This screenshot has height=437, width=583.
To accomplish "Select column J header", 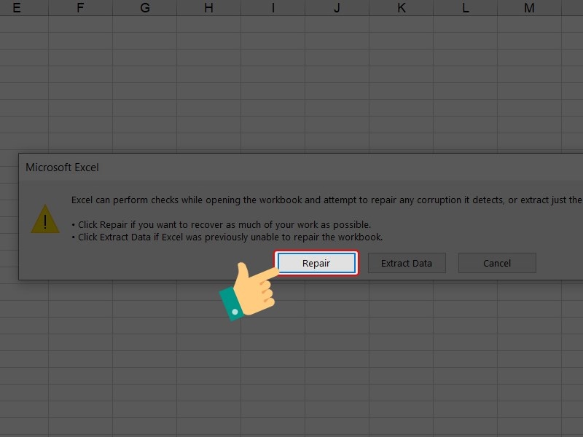I will (x=337, y=7).
